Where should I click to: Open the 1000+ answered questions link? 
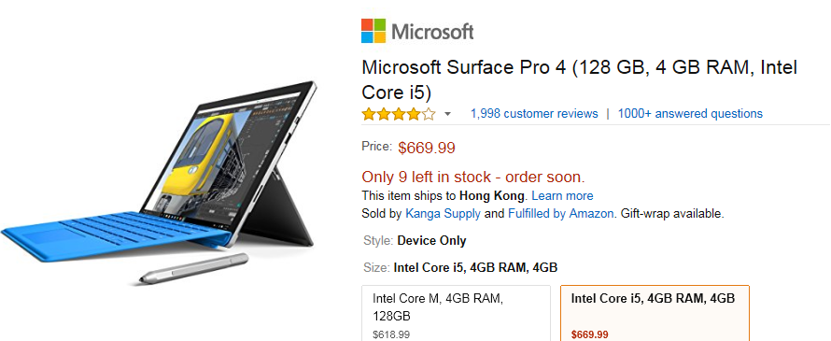[690, 113]
